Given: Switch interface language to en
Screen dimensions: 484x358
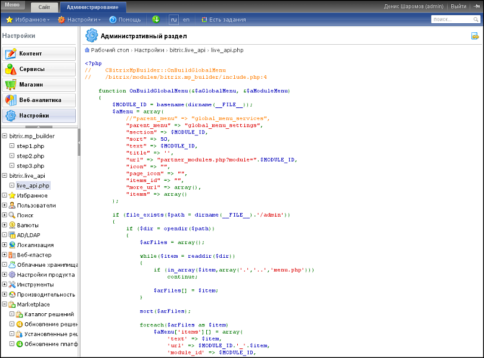Looking at the screenshot, I should [186, 20].
